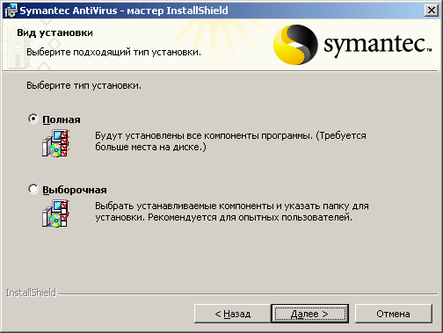Continue with the Далее button
443x333 pixels.
309,314
